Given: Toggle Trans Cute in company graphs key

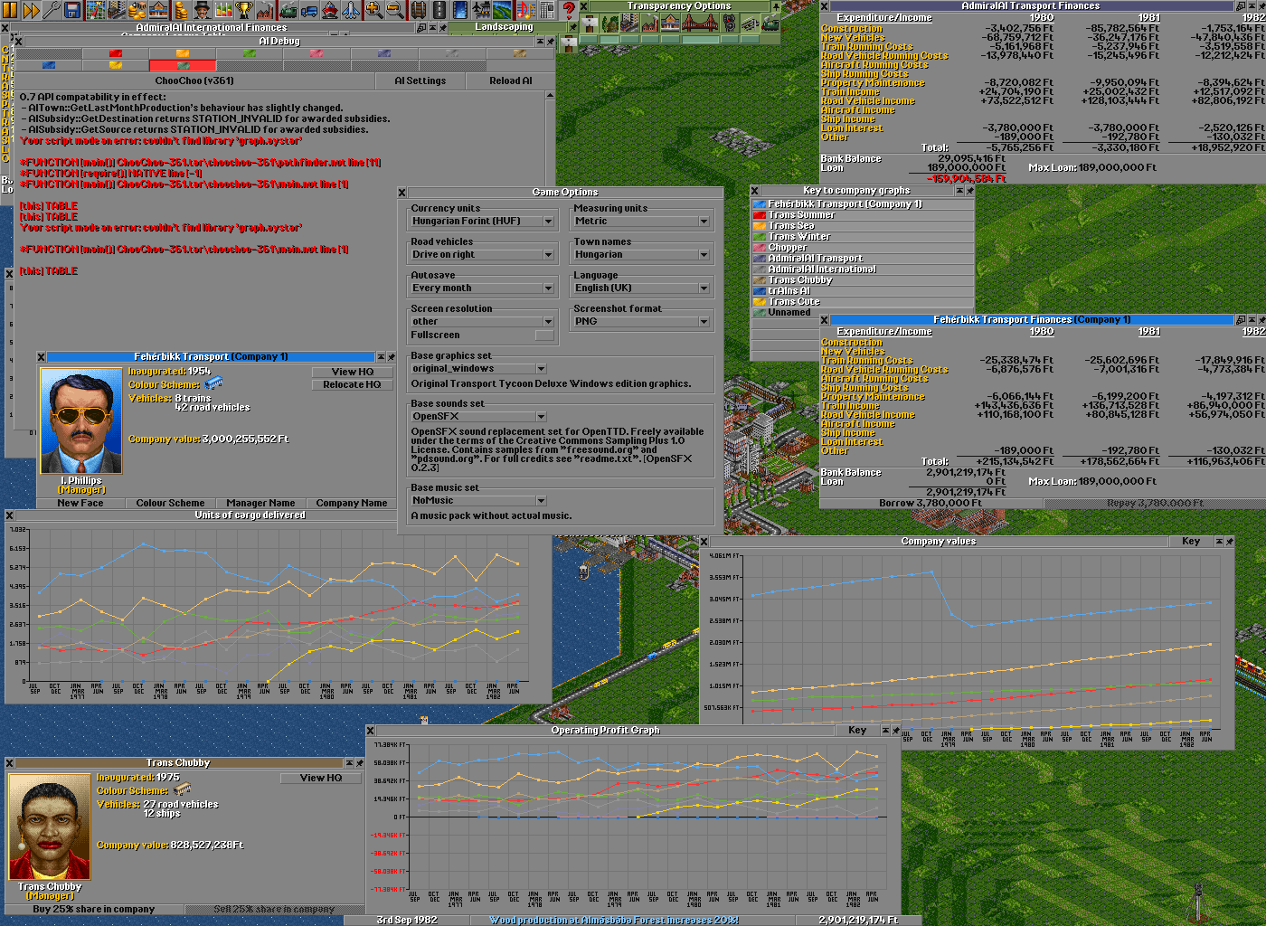Looking at the screenshot, I should pos(863,302).
